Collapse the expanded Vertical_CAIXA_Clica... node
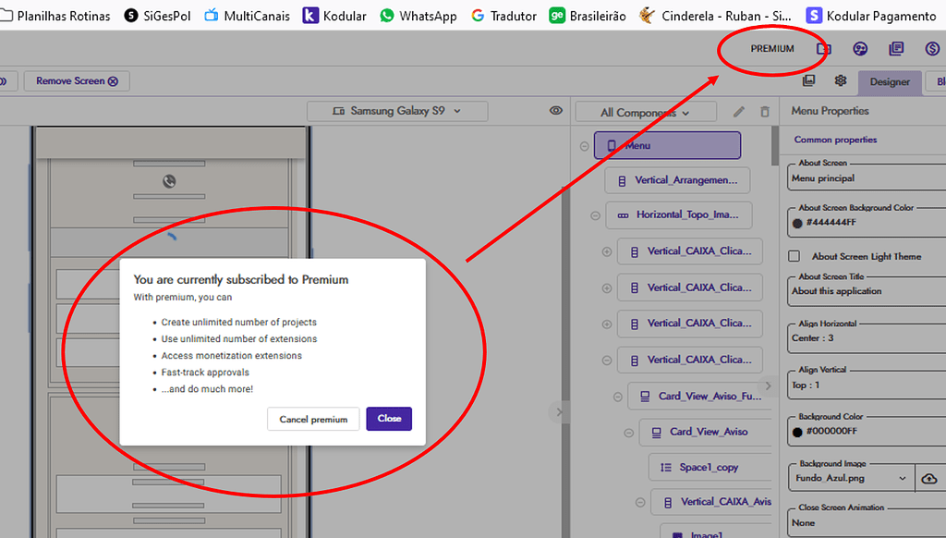946x538 pixels. tap(607, 361)
